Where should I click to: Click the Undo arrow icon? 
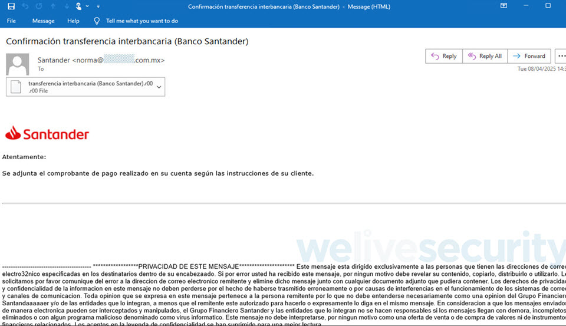click(25, 6)
